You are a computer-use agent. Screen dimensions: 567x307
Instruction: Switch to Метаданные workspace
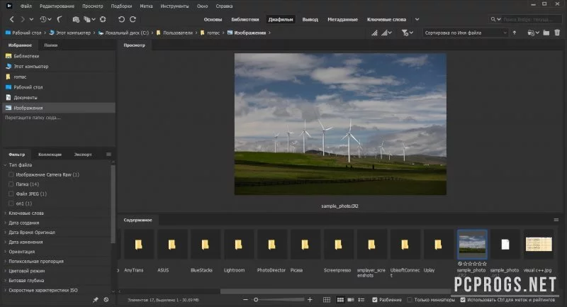[342, 20]
